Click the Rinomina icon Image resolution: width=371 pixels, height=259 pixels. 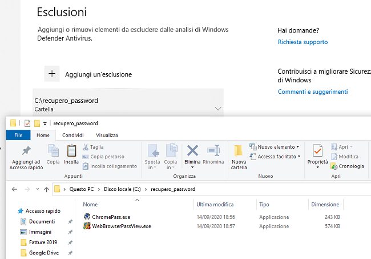[213, 150]
